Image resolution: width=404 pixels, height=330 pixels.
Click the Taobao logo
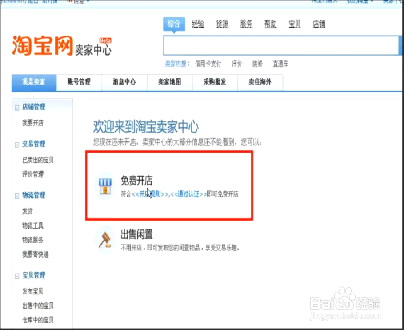[43, 46]
